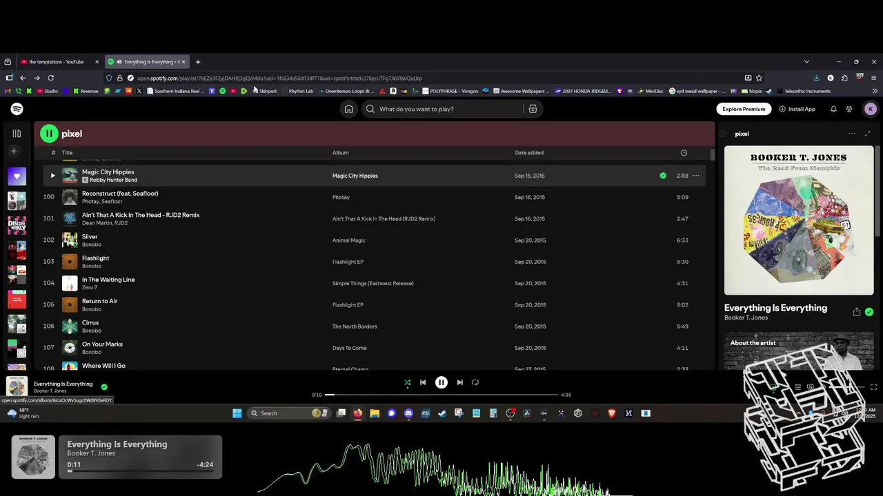Open the notifications bell

click(x=833, y=109)
